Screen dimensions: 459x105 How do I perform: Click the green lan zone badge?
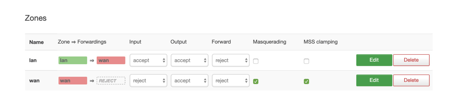pos(73,60)
